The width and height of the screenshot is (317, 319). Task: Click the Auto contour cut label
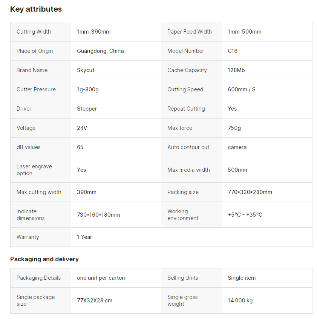point(188,147)
